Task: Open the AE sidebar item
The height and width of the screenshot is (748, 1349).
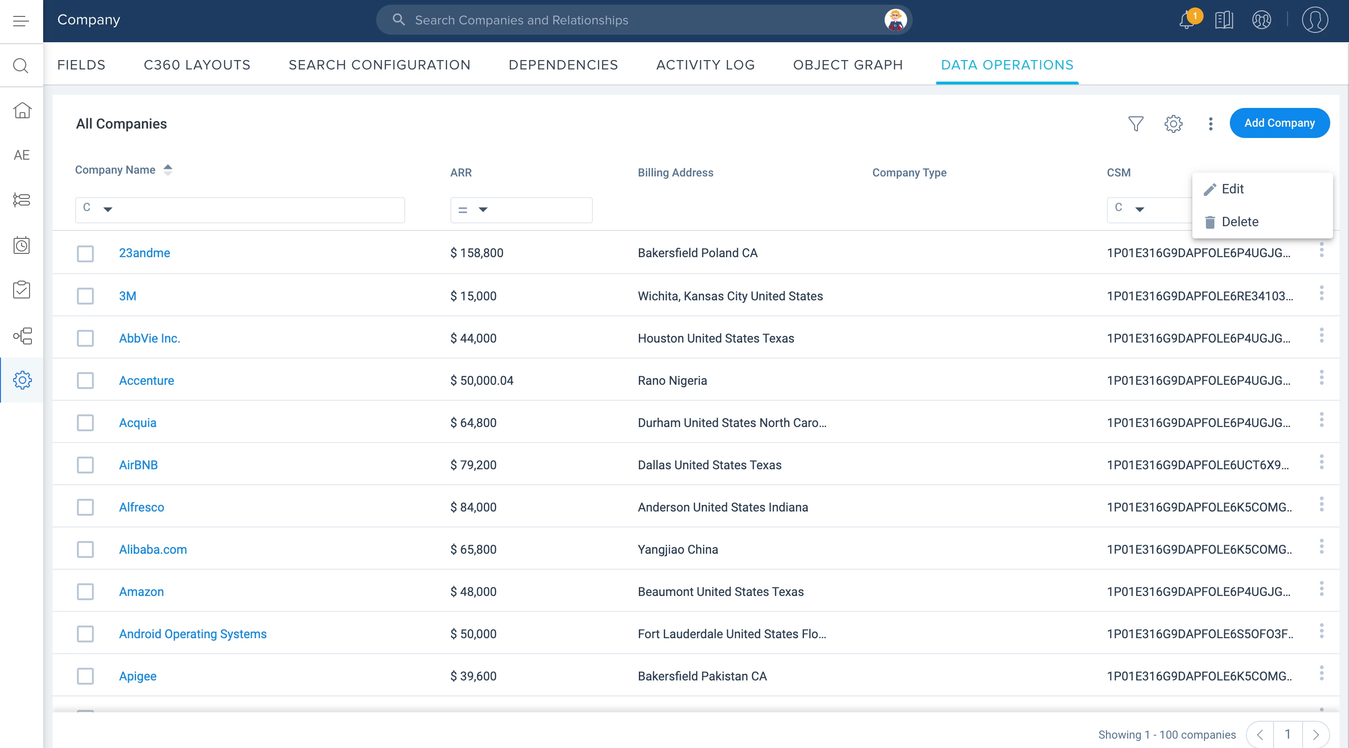Action: coord(22,155)
